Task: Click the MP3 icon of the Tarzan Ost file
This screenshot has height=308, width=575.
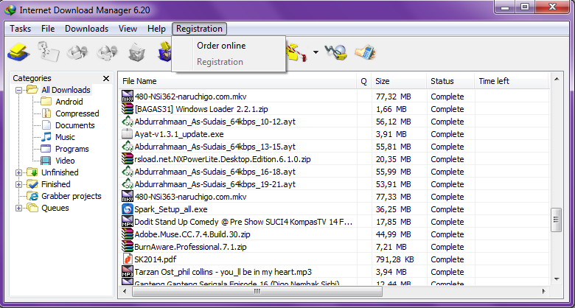Action: 128,272
